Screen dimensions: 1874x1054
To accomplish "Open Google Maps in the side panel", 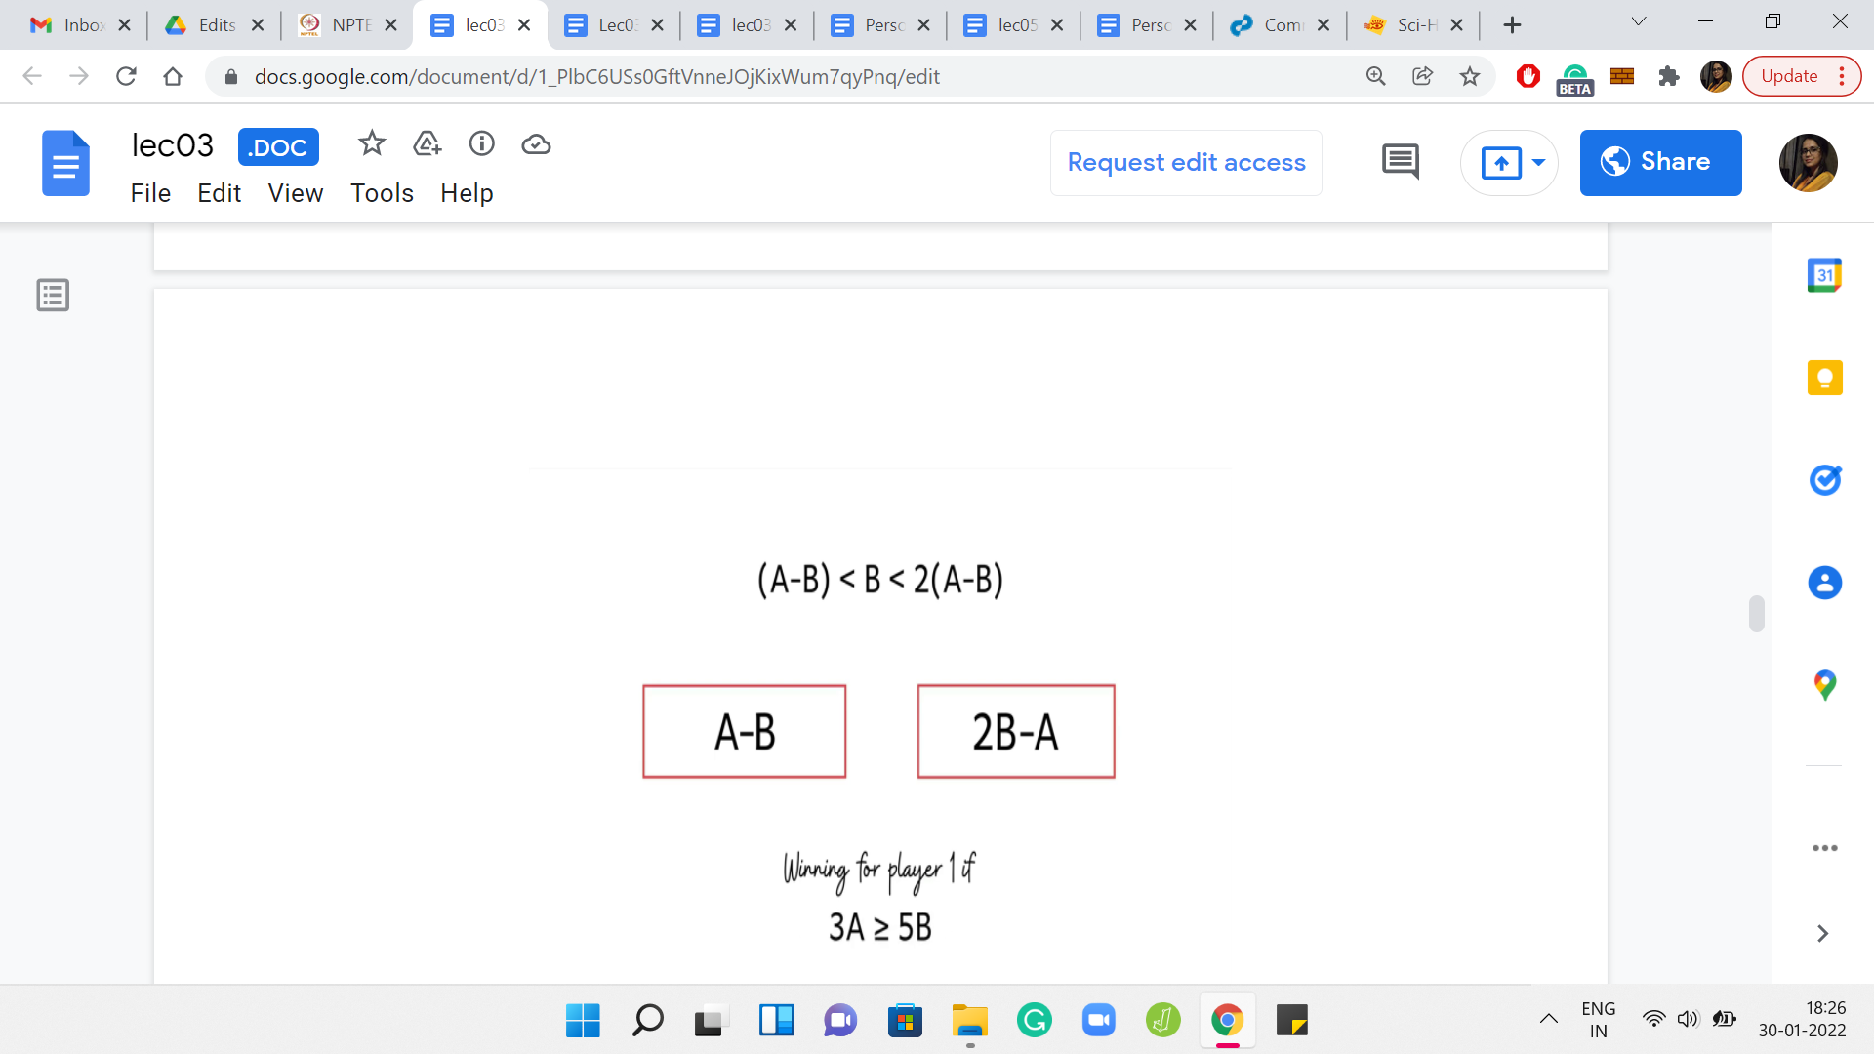I will pyautogui.click(x=1823, y=685).
